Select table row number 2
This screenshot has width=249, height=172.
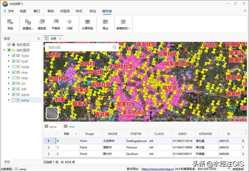(x=49, y=147)
